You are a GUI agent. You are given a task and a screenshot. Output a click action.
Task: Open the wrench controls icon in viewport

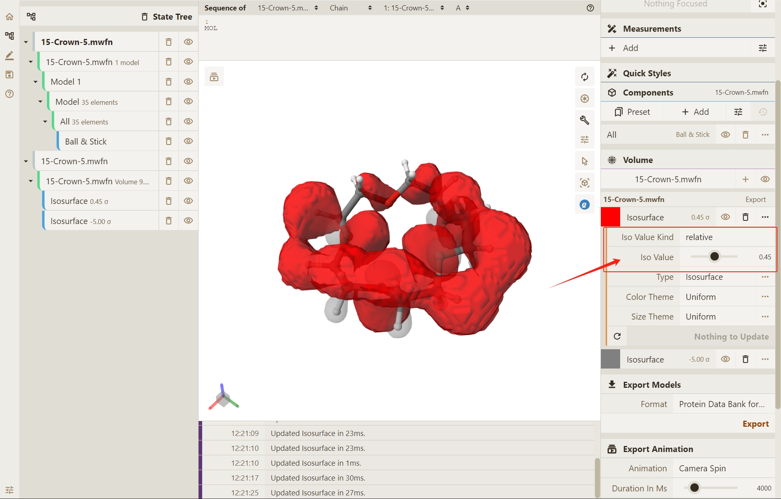584,120
